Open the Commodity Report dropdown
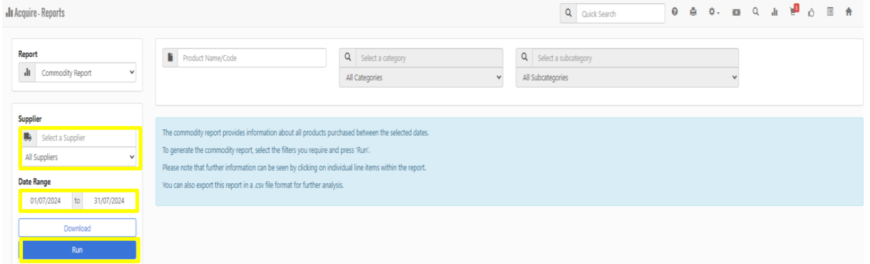Viewport: 870px width, 264px height. tap(85, 73)
